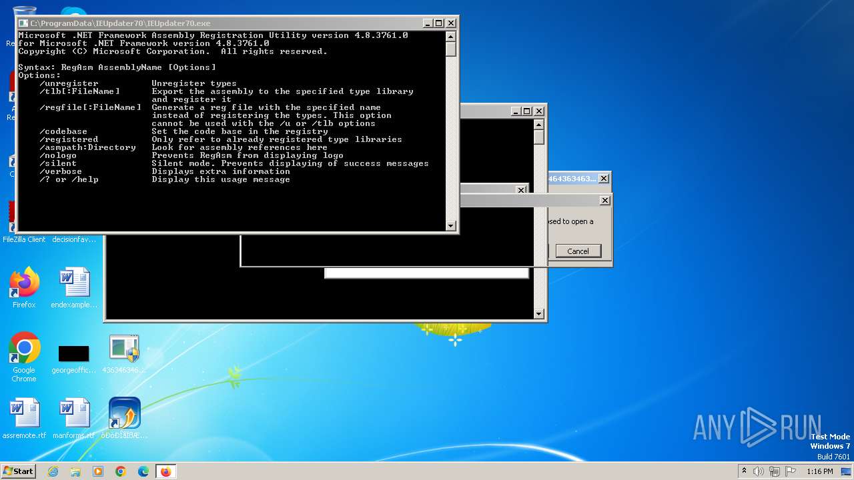Open assremote.rtf document on desktop
Image resolution: width=854 pixels, height=480 pixels.
24,419
